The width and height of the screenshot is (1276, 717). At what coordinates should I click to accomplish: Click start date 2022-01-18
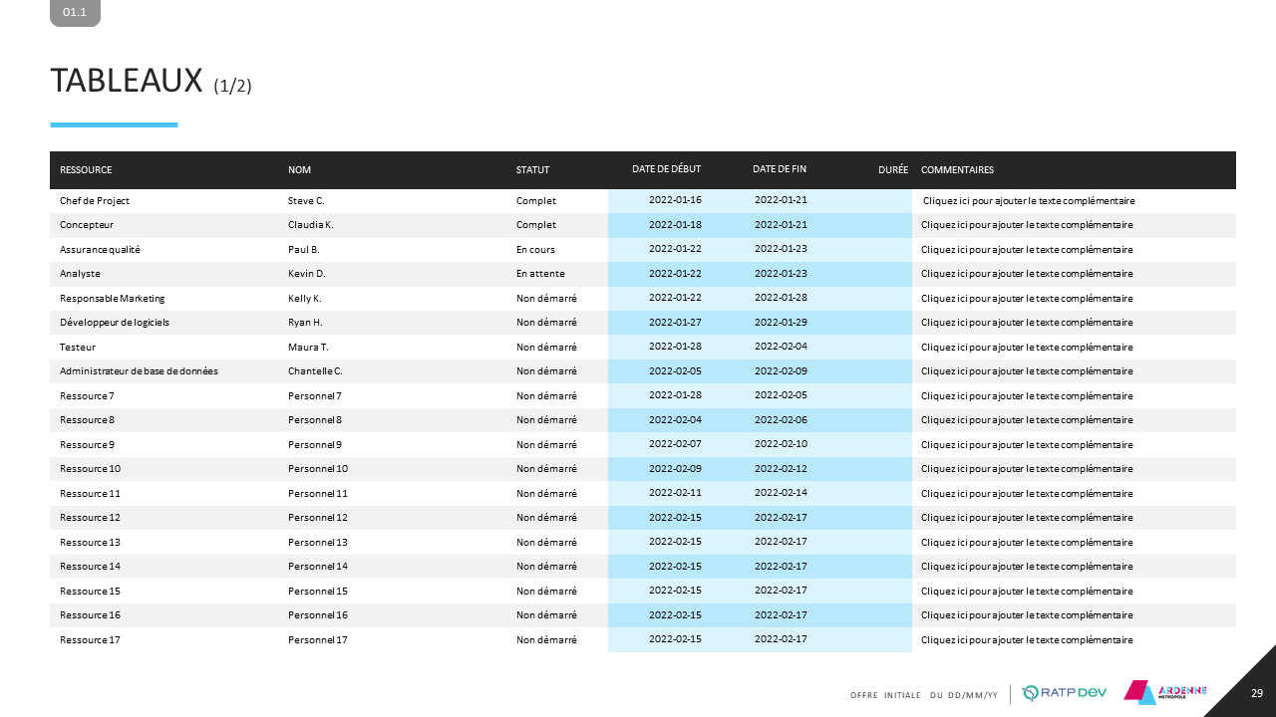click(675, 224)
